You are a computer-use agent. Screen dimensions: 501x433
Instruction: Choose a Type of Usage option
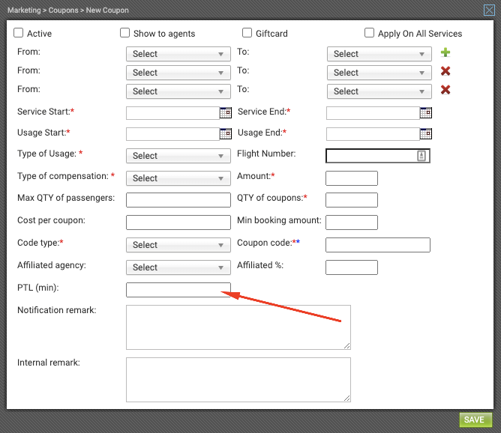tap(178, 156)
